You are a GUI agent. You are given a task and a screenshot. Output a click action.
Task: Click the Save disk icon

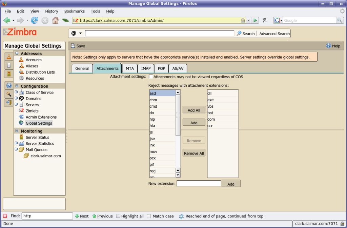coord(73,46)
